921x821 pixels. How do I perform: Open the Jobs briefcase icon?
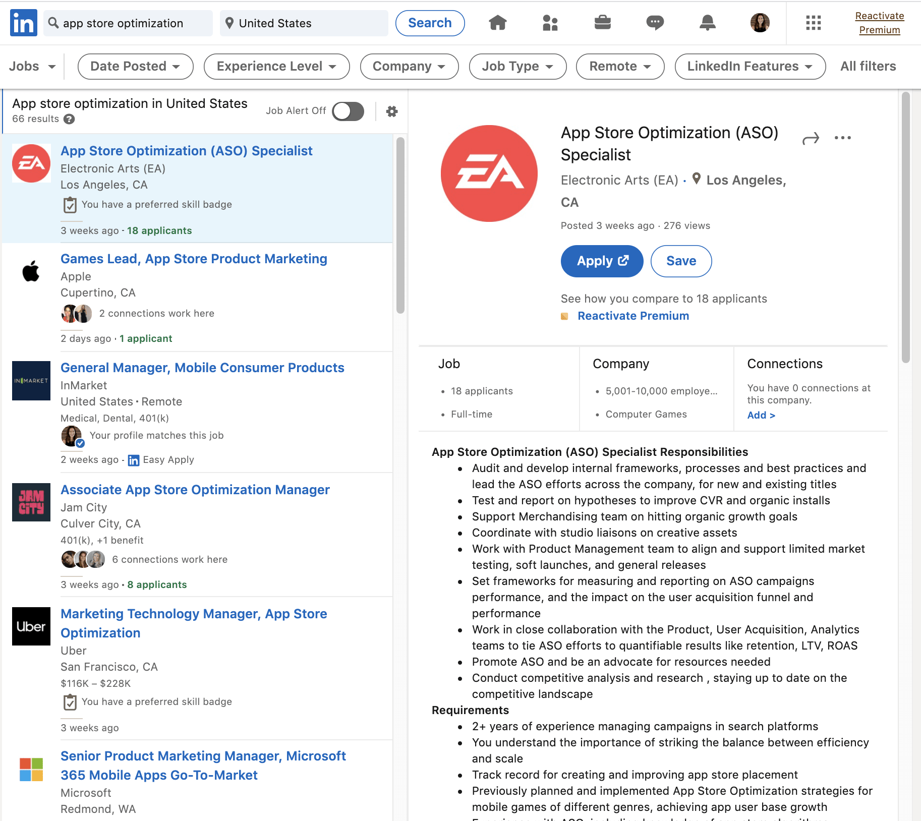click(602, 23)
